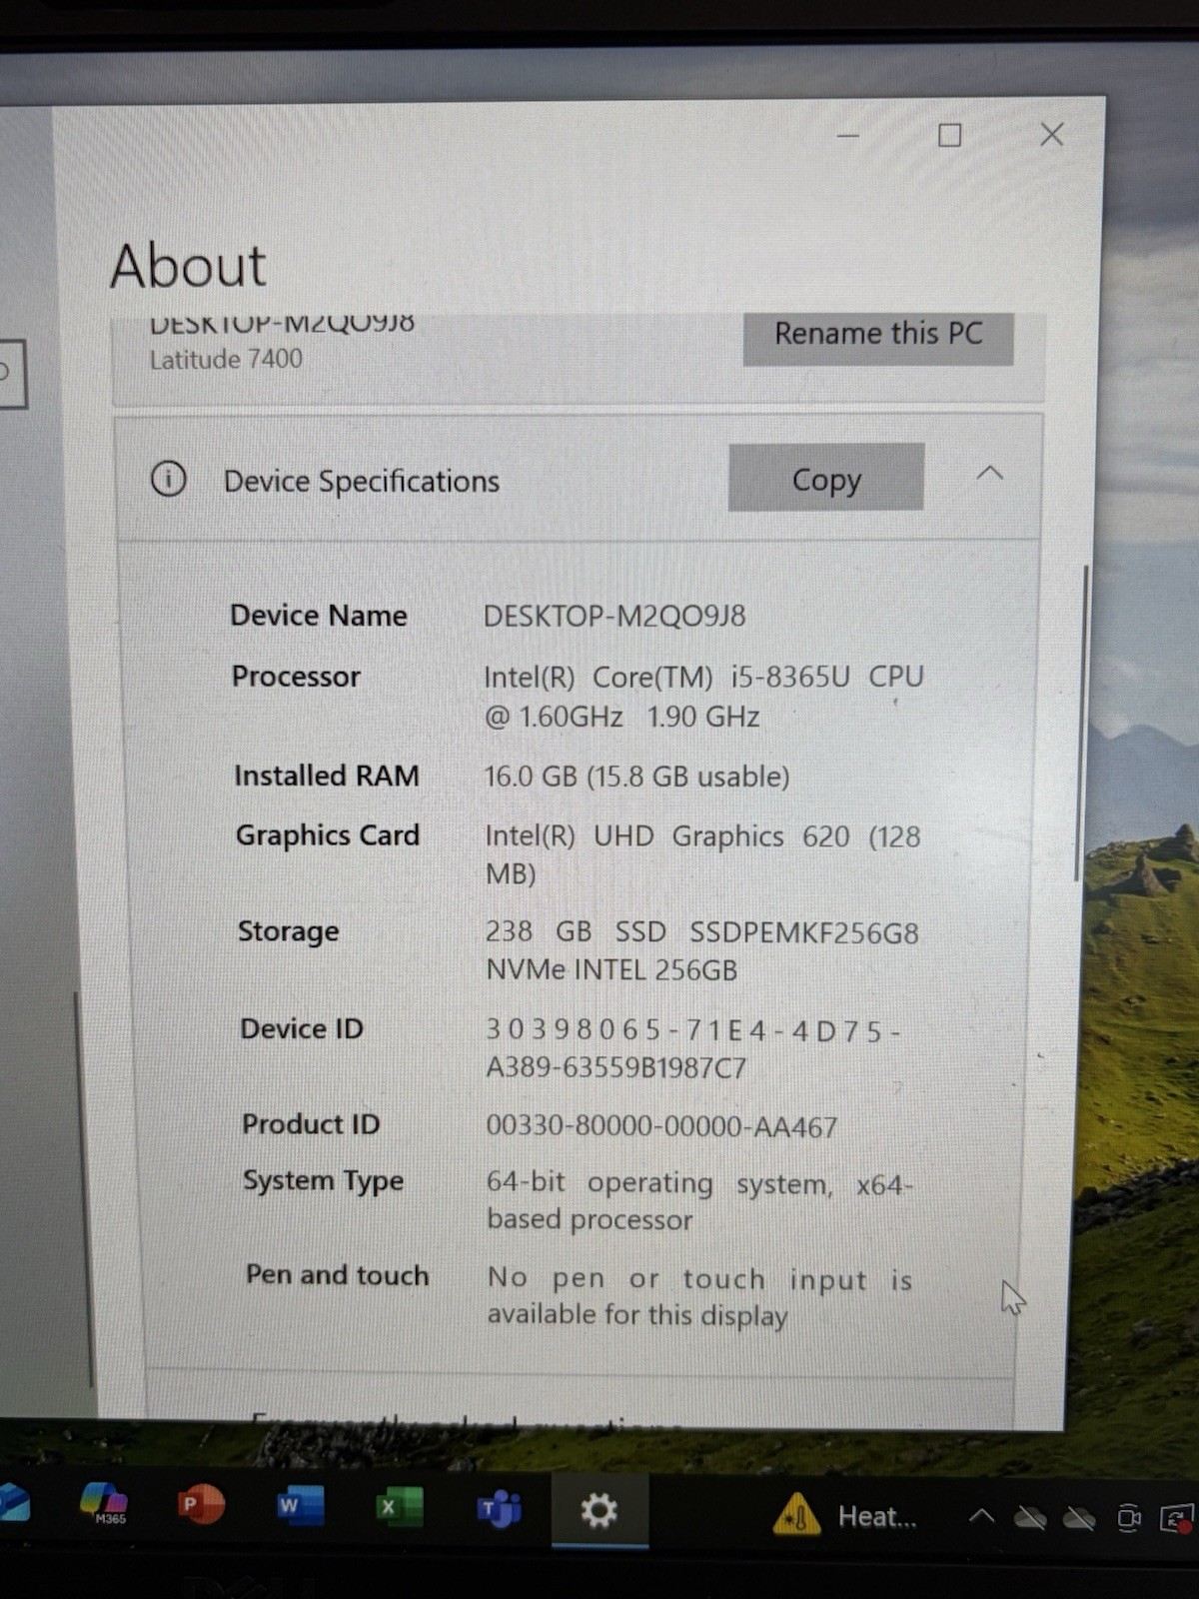Click the Latitude 7400 model text
Screen dimensions: 1199x1599
click(x=226, y=360)
